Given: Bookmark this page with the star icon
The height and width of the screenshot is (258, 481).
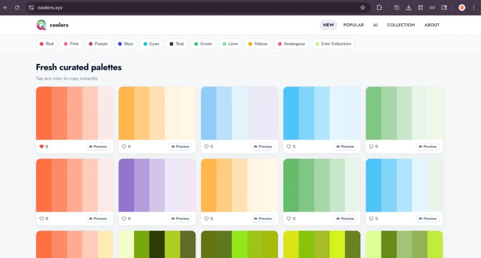Looking at the screenshot, I should click(362, 8).
